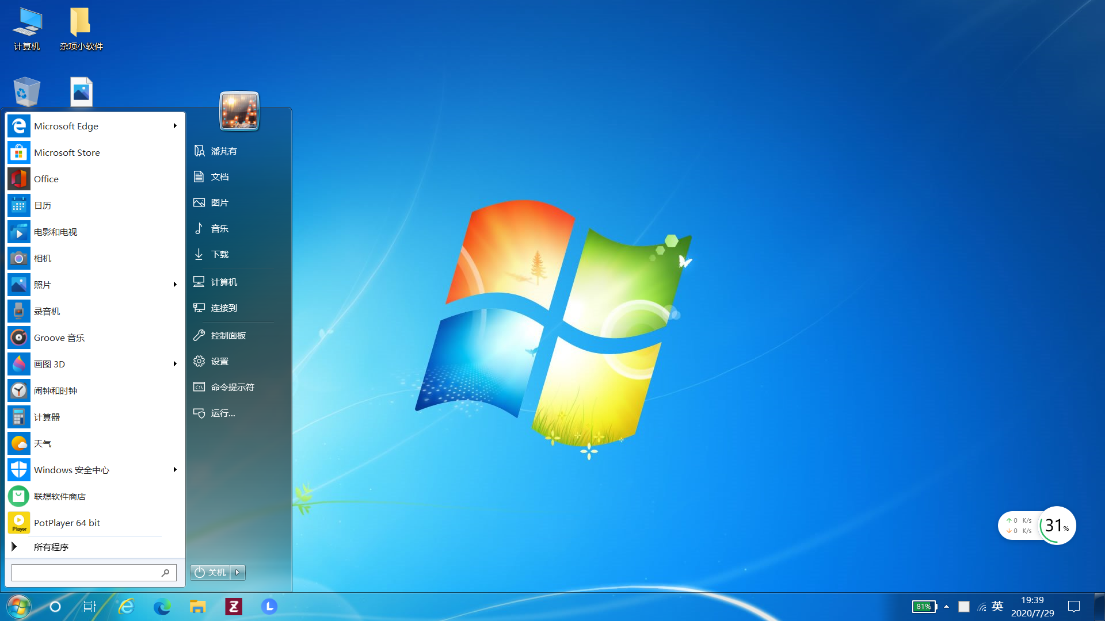This screenshot has height=621, width=1105.
Task: Open the 相机 camera app
Action: pos(95,258)
